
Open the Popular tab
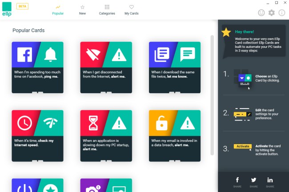pyautogui.click(x=58, y=10)
